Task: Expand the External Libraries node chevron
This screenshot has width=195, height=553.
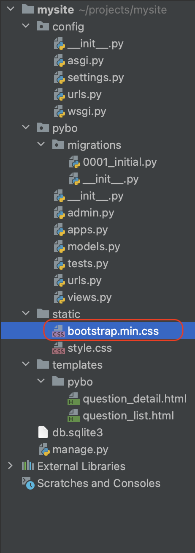Action: point(11,466)
